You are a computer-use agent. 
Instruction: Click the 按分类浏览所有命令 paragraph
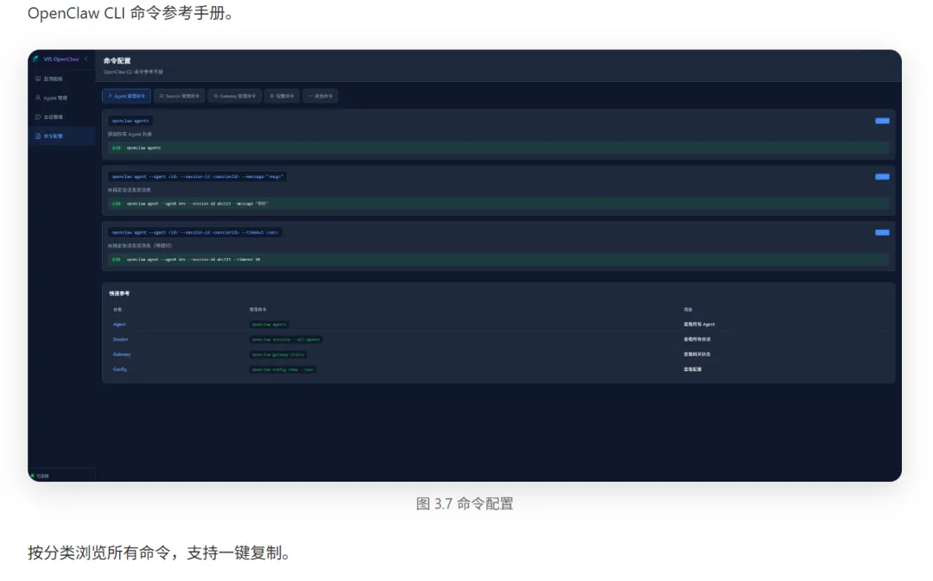(x=162, y=553)
